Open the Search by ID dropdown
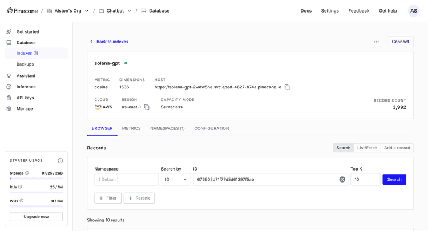The image size is (428, 231). [x=176, y=180]
